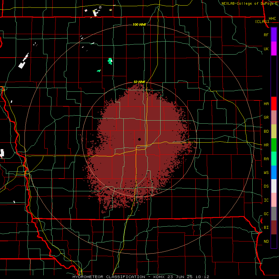This screenshot has height=279, width=279.
Task: Click the '[CLAS]' units label
Action: (x=262, y=21)
